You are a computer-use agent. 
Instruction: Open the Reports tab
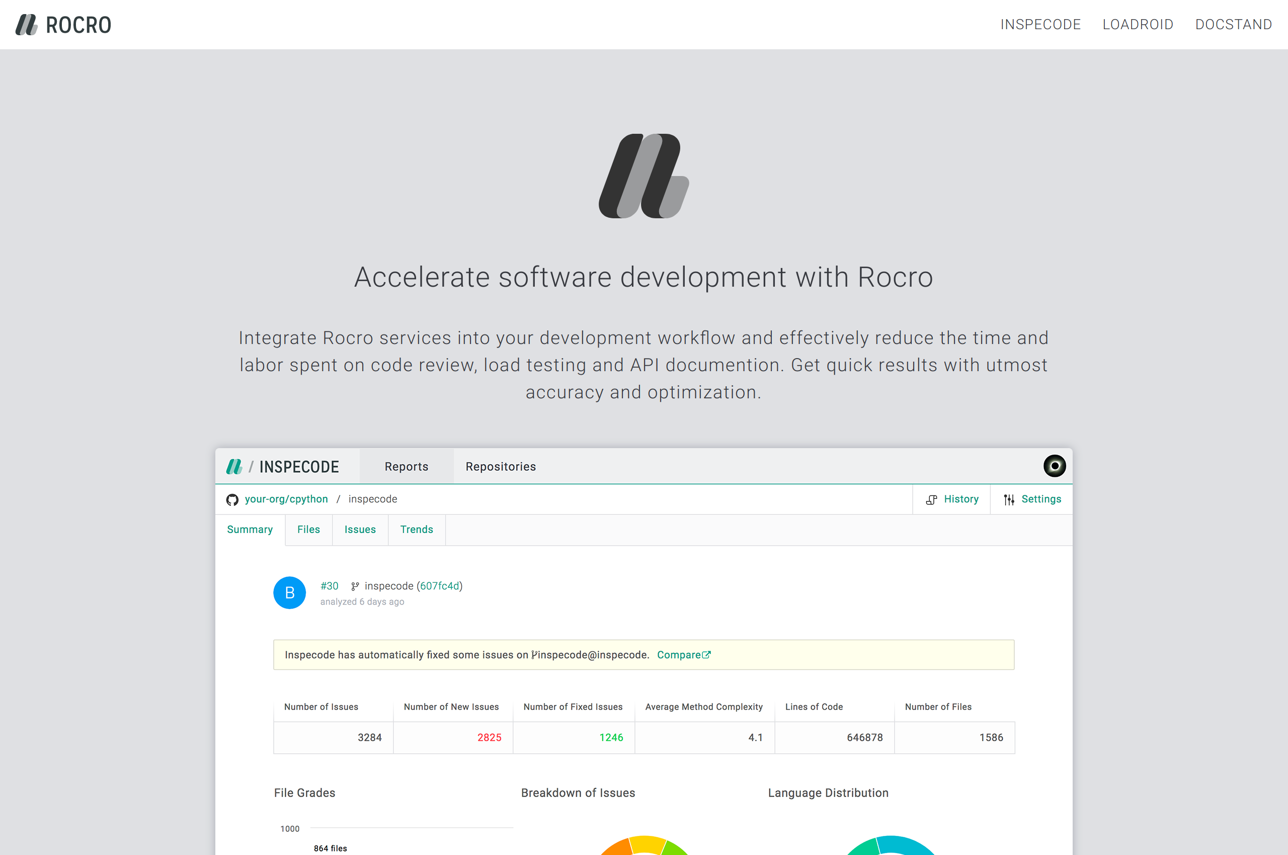(406, 466)
